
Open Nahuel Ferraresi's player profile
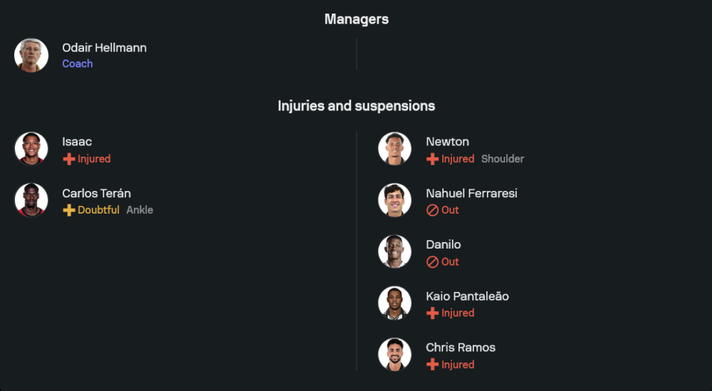tap(471, 193)
